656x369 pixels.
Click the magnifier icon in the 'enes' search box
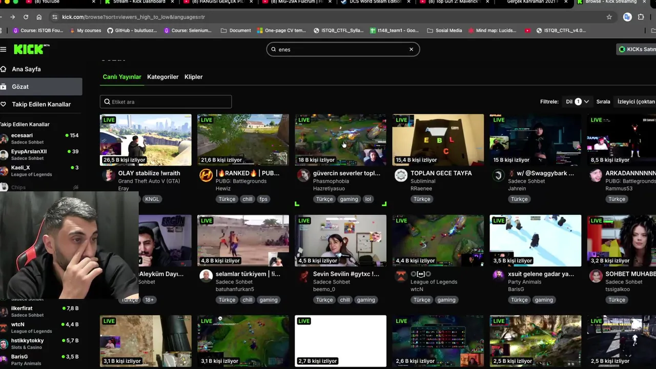(274, 50)
